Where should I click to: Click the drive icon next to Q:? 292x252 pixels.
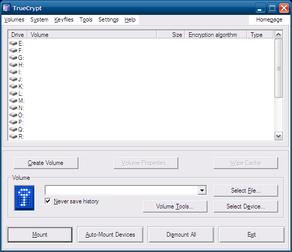click(13, 129)
